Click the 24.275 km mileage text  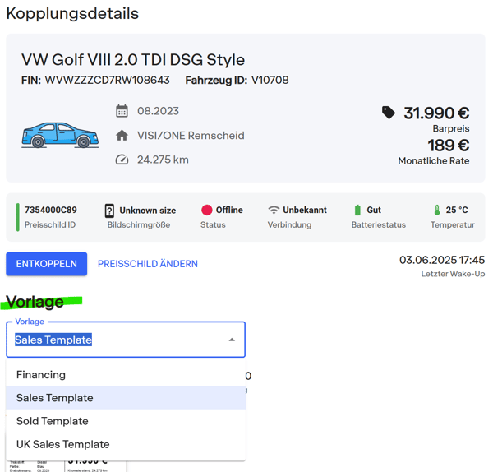click(163, 160)
